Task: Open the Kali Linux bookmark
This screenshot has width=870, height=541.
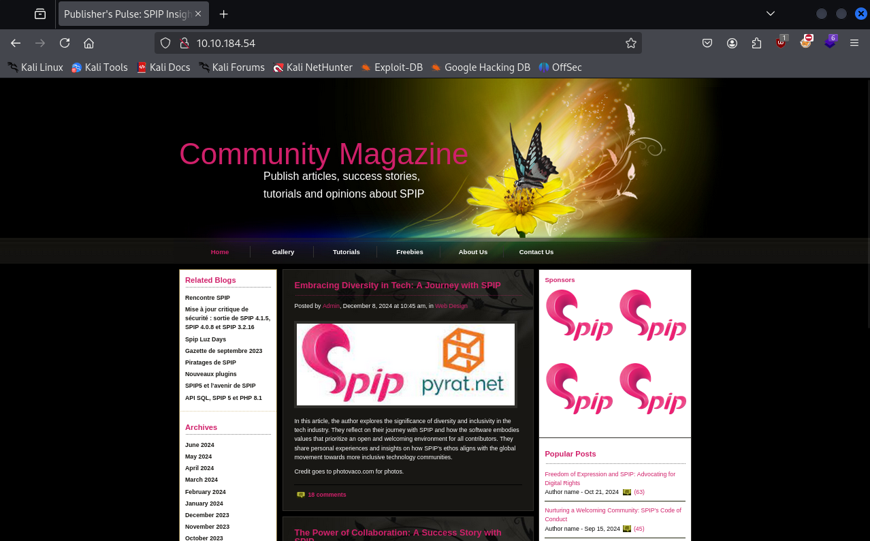Action: tap(35, 67)
